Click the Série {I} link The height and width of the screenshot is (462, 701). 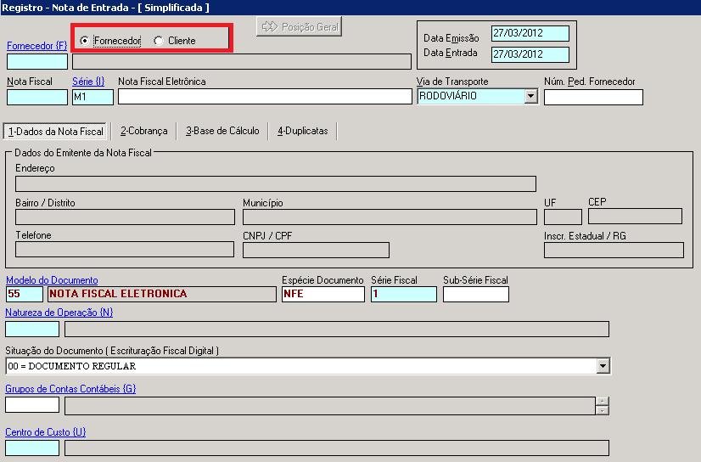(x=88, y=82)
